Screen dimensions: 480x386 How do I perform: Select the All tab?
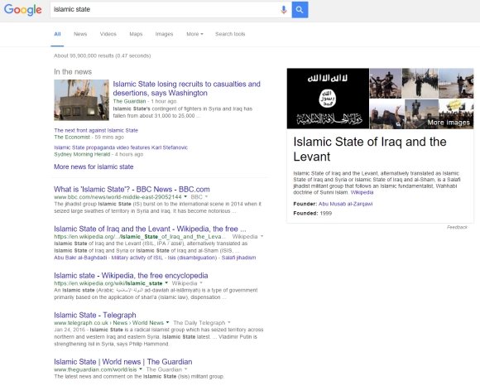(x=57, y=34)
